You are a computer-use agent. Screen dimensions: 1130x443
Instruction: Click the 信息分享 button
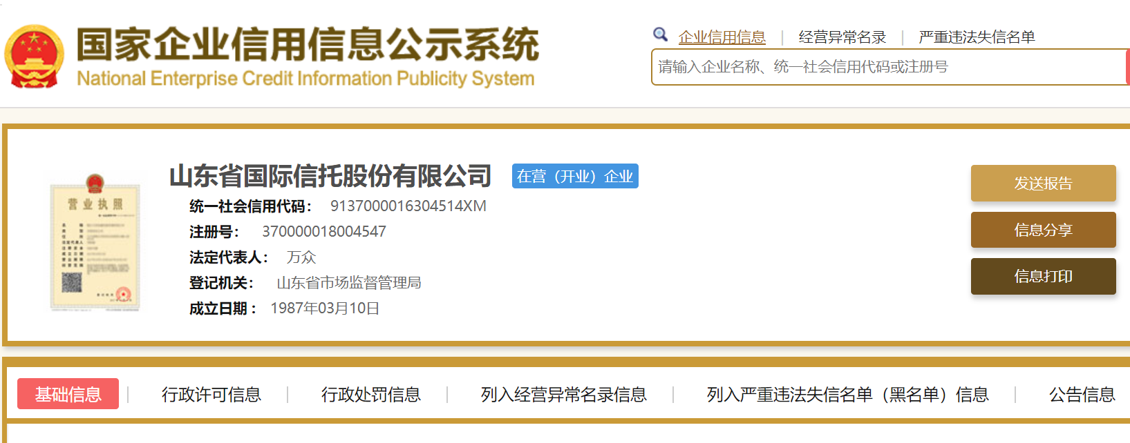(1044, 230)
